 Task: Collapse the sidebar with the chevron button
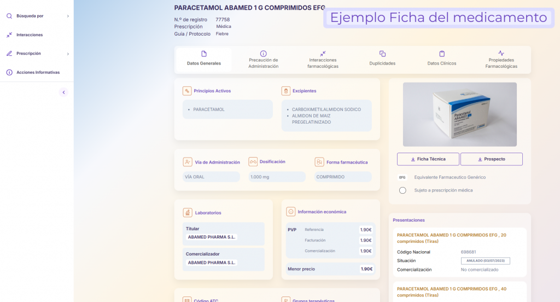point(63,92)
